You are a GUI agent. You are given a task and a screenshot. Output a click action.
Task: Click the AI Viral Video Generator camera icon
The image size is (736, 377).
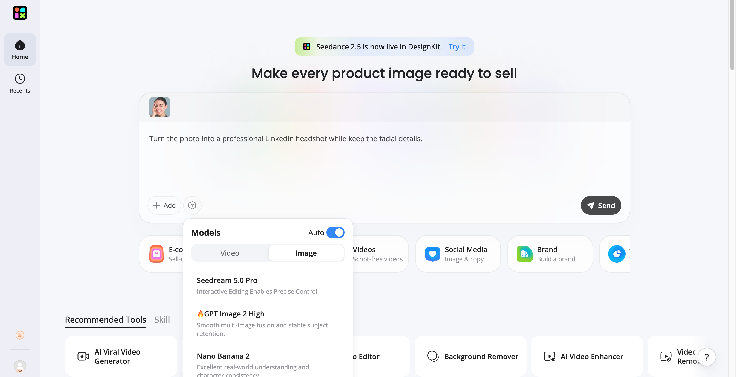[x=83, y=357]
